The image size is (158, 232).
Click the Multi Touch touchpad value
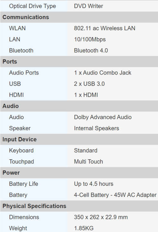pyautogui.click(x=88, y=162)
